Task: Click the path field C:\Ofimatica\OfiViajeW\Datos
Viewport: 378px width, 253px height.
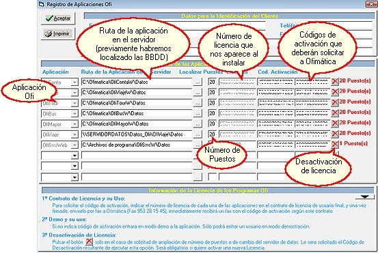Action: pyautogui.click(x=137, y=92)
